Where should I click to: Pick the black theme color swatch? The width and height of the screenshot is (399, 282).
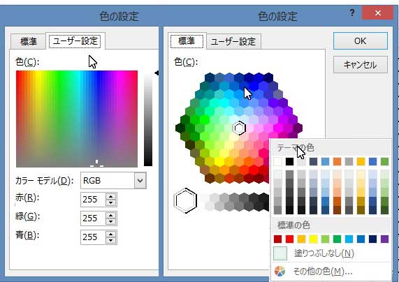[x=289, y=161]
